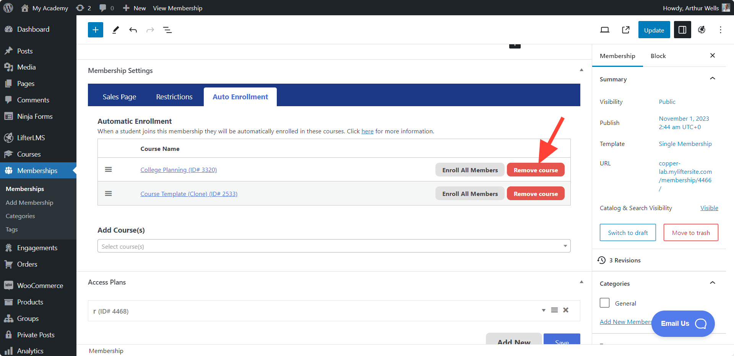Open Course Template (Clone) link
The width and height of the screenshot is (734, 356).
coord(189,194)
